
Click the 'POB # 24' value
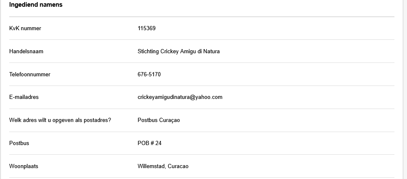[x=149, y=143]
